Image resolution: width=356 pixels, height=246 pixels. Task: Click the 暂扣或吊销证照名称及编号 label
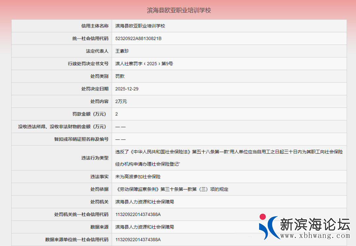(81, 139)
